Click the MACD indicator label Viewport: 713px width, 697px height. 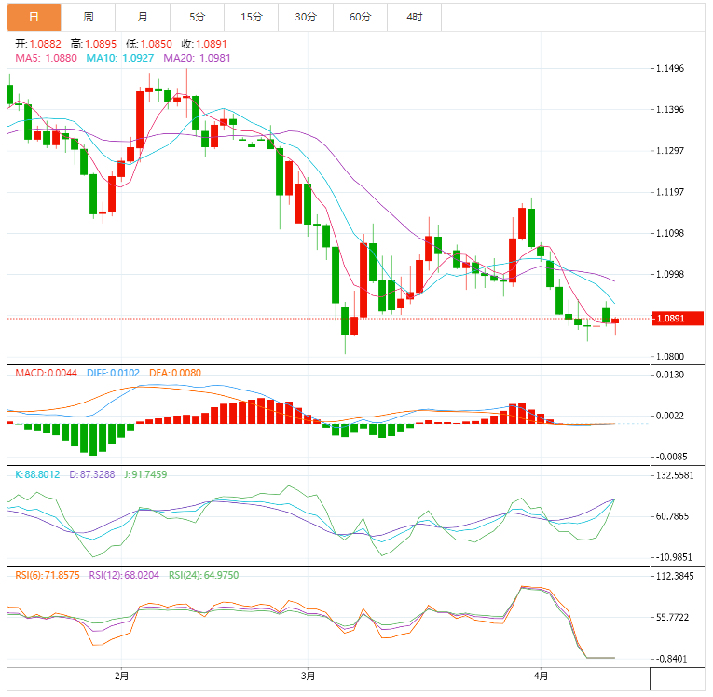click(x=46, y=374)
